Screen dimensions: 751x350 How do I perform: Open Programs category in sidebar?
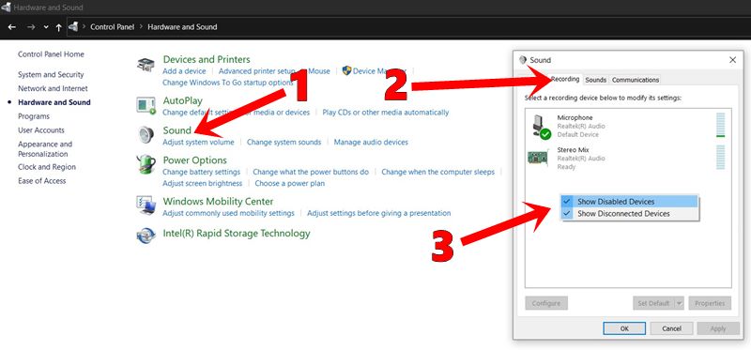pos(34,116)
